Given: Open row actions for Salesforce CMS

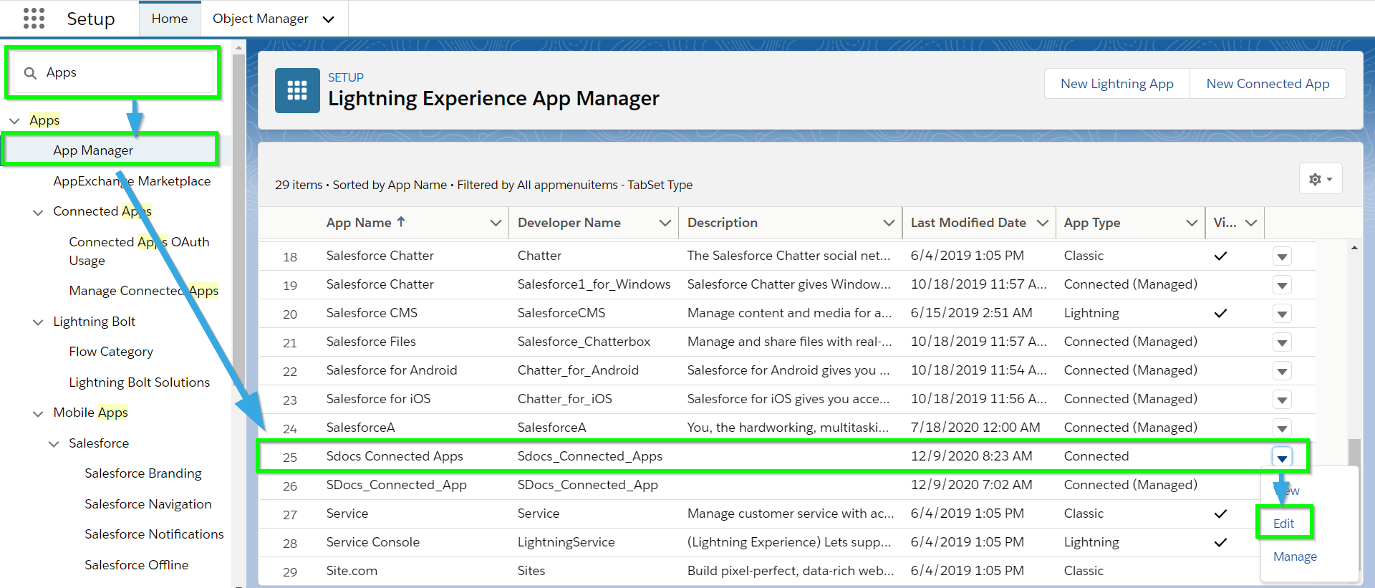Looking at the screenshot, I should [1282, 314].
